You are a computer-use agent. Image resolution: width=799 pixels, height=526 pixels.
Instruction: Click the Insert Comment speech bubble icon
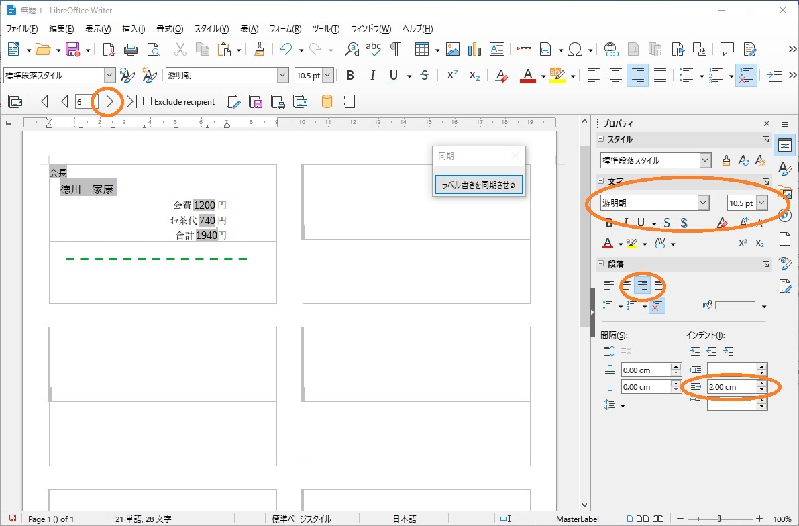pyautogui.click(x=727, y=49)
